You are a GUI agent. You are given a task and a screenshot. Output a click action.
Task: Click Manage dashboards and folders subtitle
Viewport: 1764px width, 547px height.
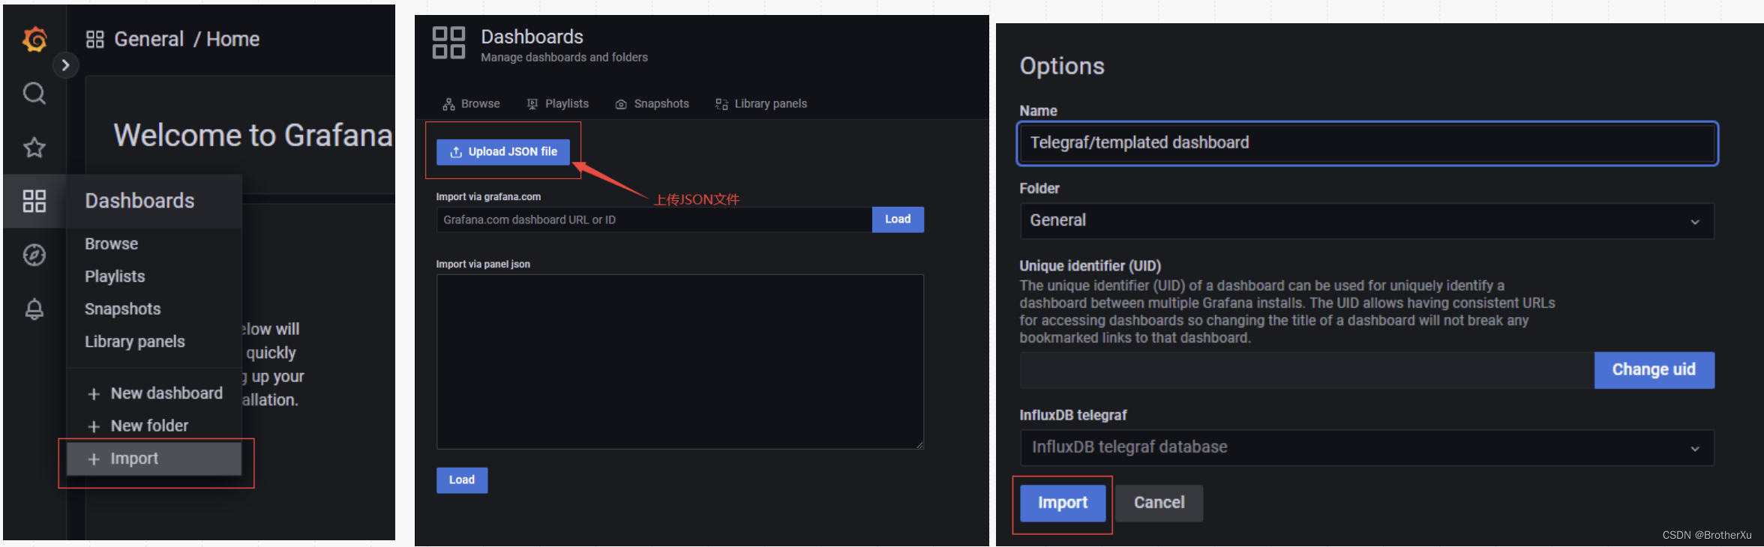coord(564,58)
